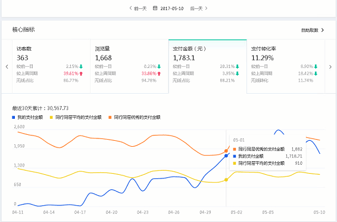Open the 自助取数 link

pyautogui.click(x=310, y=30)
